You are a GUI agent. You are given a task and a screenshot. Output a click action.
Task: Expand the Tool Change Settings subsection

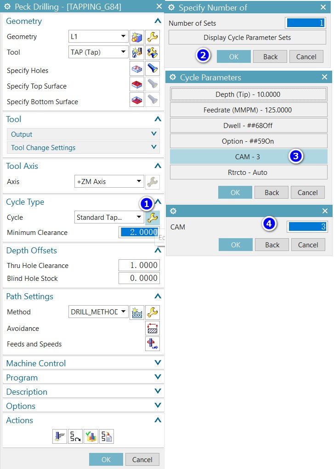click(83, 147)
